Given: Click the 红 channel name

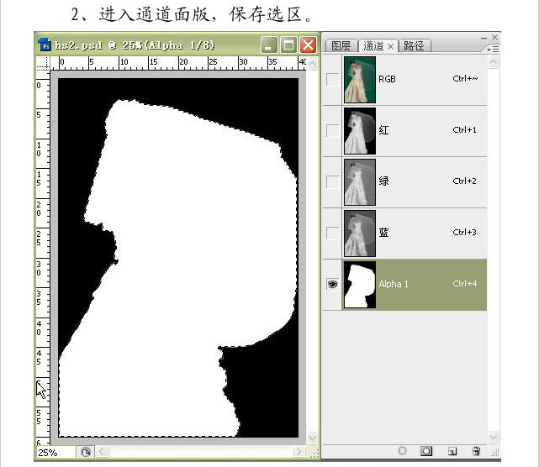Looking at the screenshot, I should [384, 130].
